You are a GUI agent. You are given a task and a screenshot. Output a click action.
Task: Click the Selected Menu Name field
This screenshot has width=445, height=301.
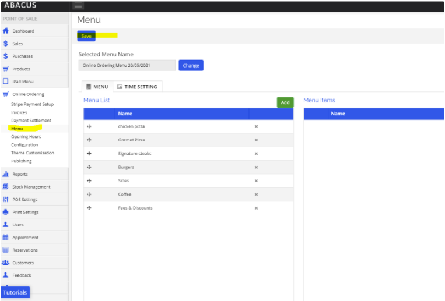point(127,66)
